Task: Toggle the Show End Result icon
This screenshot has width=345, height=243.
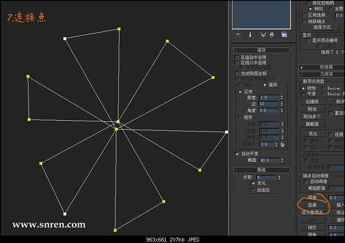Action: coord(250,35)
